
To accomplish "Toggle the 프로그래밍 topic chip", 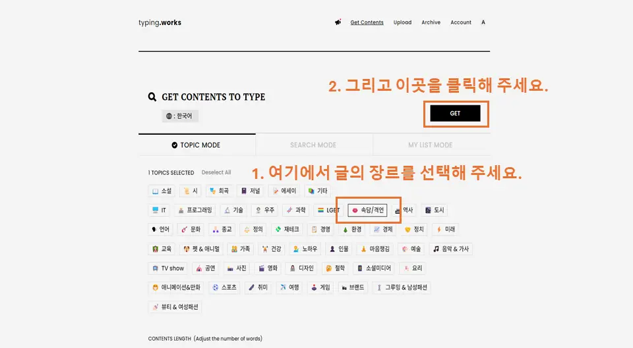I will (195, 211).
